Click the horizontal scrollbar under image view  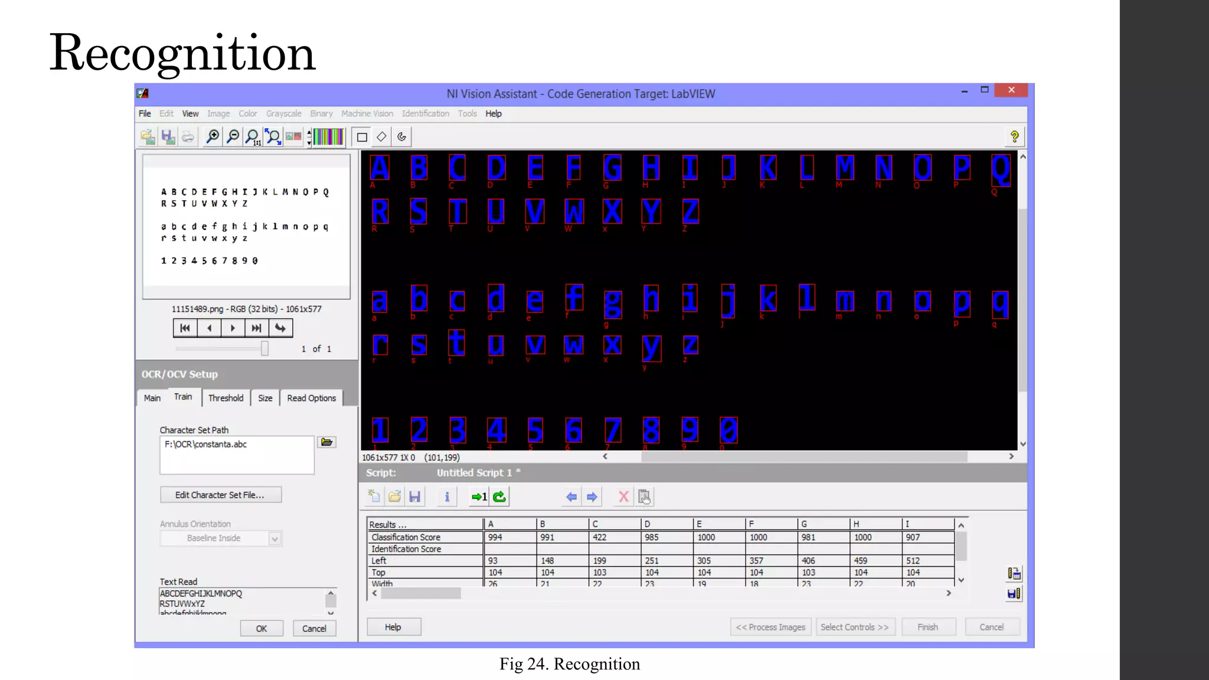coord(804,456)
